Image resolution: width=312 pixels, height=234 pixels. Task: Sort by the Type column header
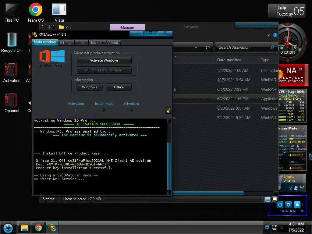[x=269, y=60]
